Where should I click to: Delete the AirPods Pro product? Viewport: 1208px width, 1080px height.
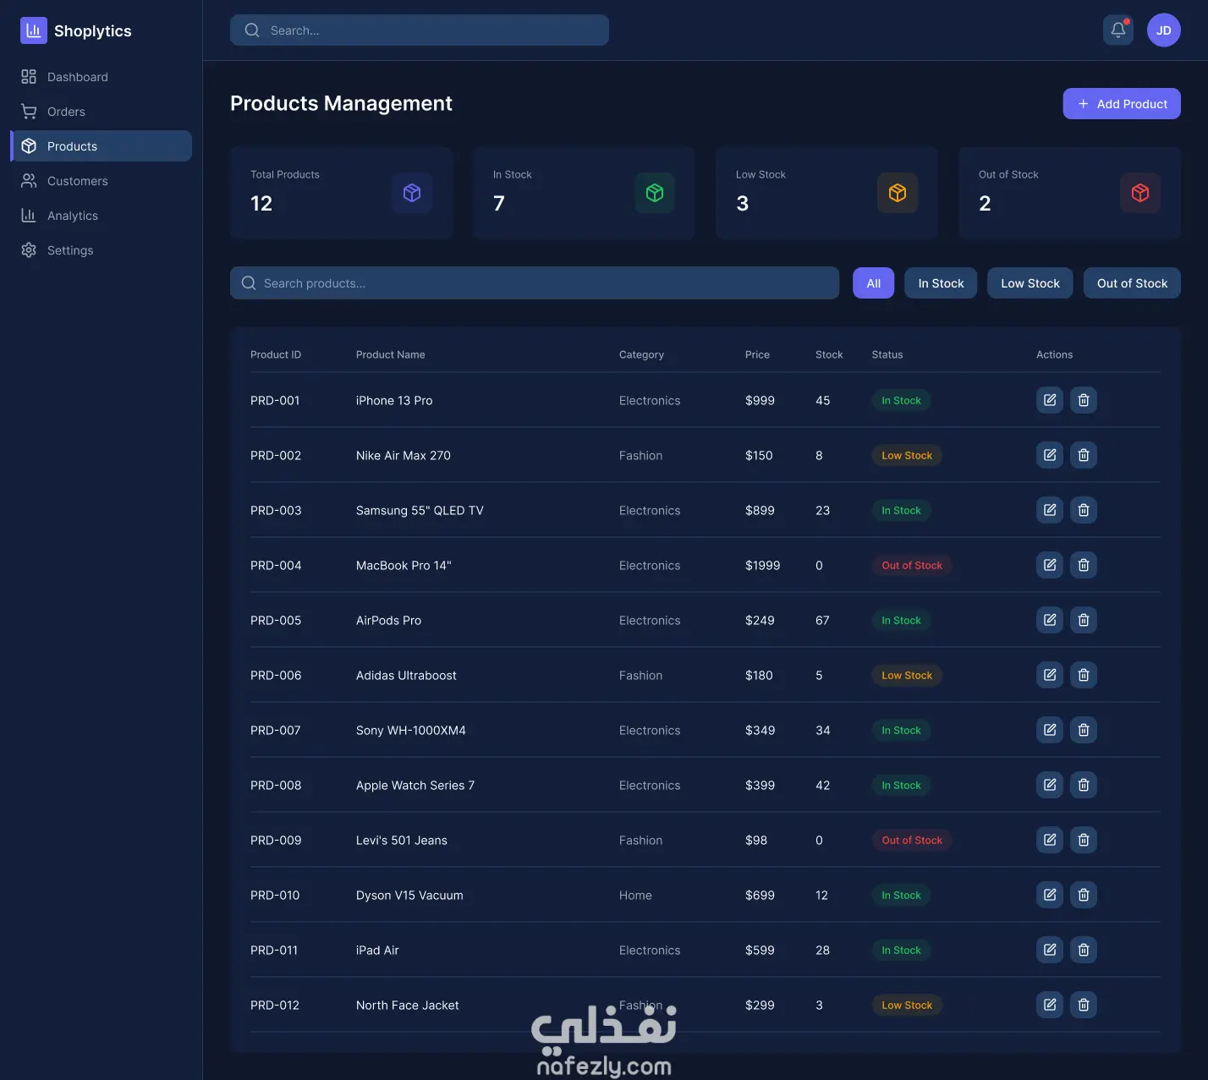(x=1084, y=620)
